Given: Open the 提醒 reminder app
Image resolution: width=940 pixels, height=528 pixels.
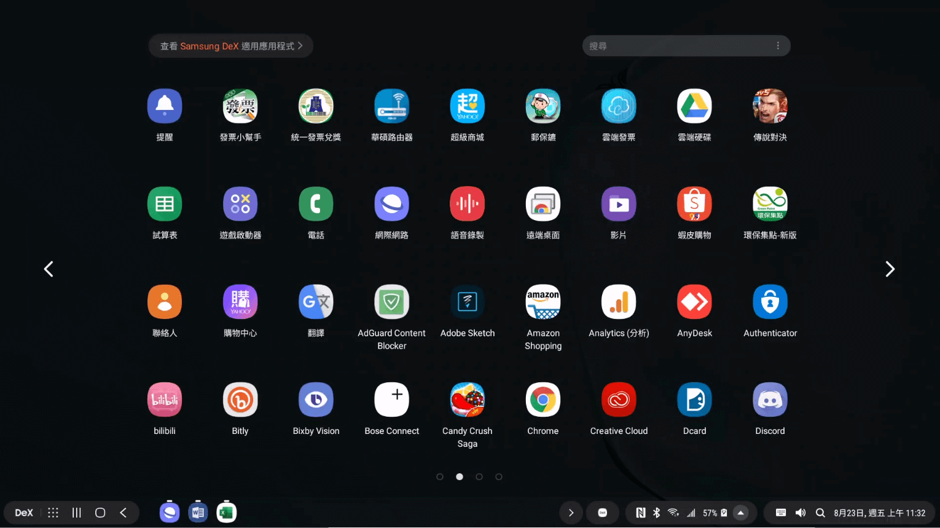Looking at the screenshot, I should 165,106.
